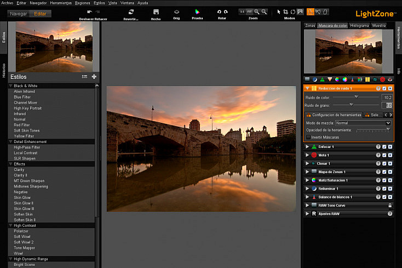Open the Archivo menu
The width and height of the screenshot is (402, 268).
[x=7, y=3]
